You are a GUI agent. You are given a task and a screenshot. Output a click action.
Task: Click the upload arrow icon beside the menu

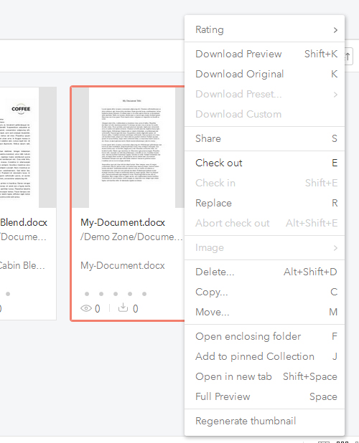tap(348, 56)
